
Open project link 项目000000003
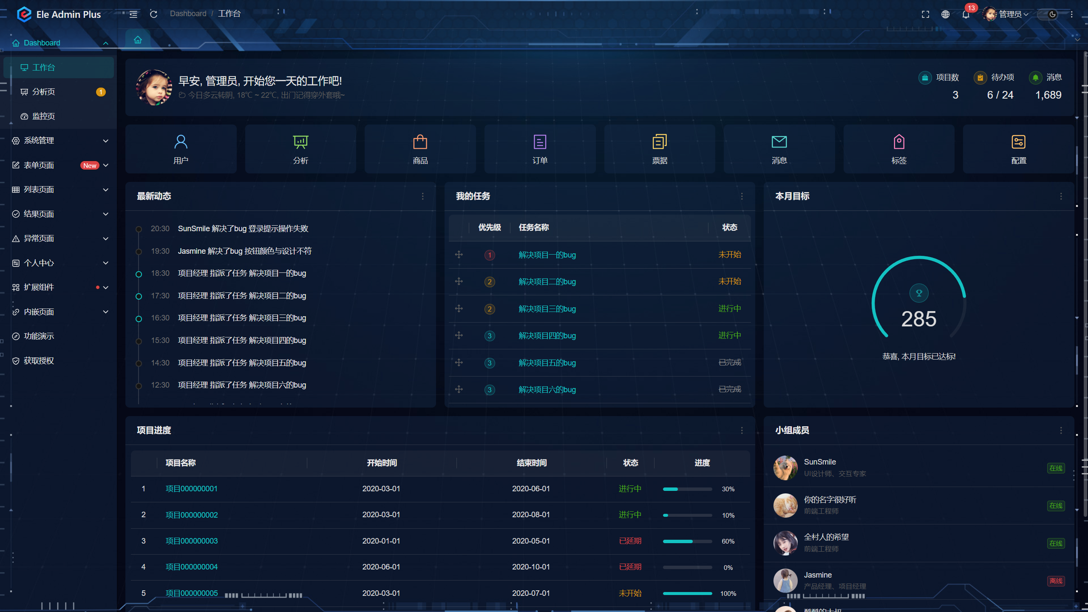(x=191, y=541)
